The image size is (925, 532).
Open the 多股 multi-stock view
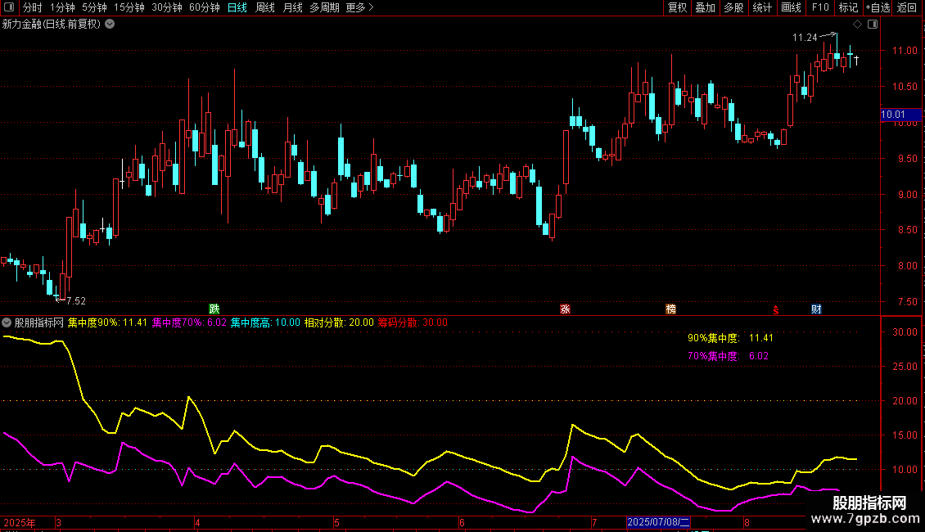point(734,7)
